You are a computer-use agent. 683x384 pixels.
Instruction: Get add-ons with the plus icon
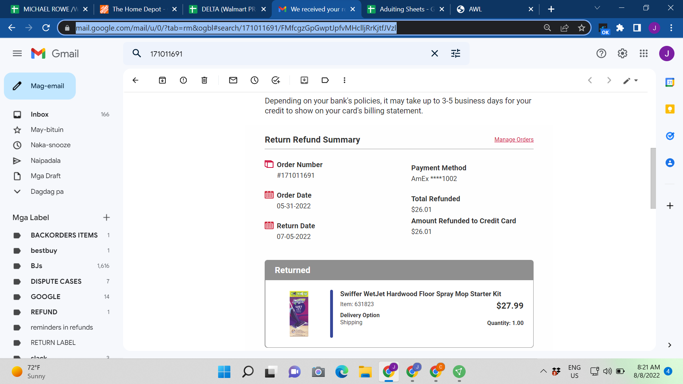670,206
